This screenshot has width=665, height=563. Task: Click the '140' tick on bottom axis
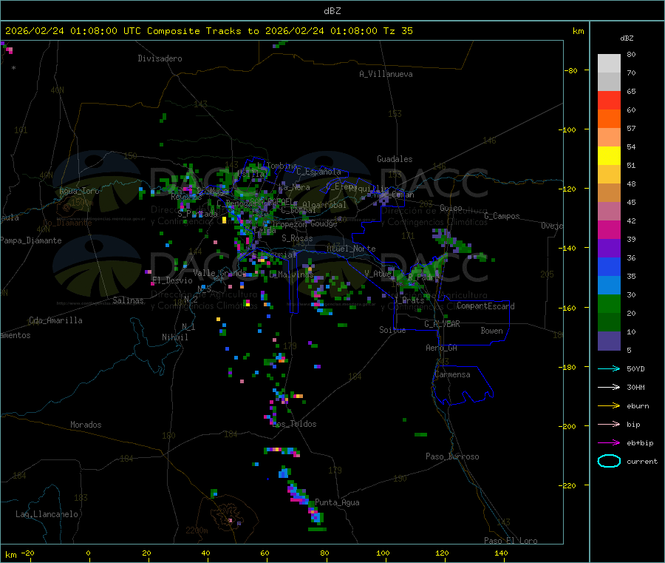click(501, 553)
